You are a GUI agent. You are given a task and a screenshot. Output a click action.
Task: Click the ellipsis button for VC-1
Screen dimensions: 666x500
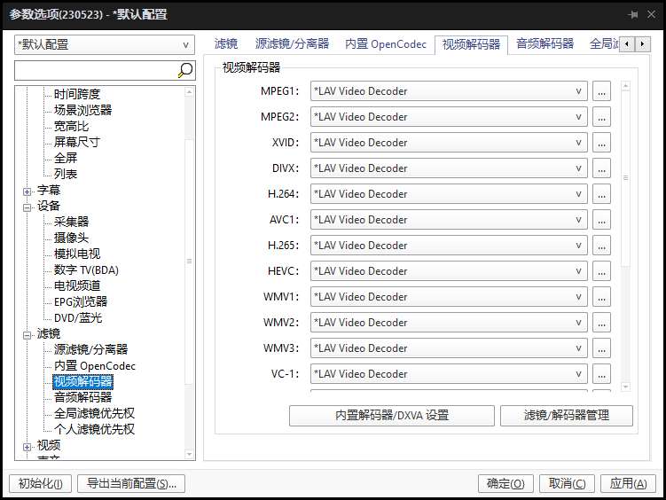click(601, 374)
